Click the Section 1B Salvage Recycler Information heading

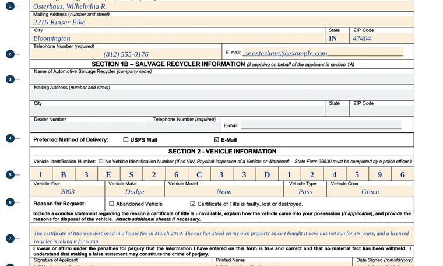(168, 64)
